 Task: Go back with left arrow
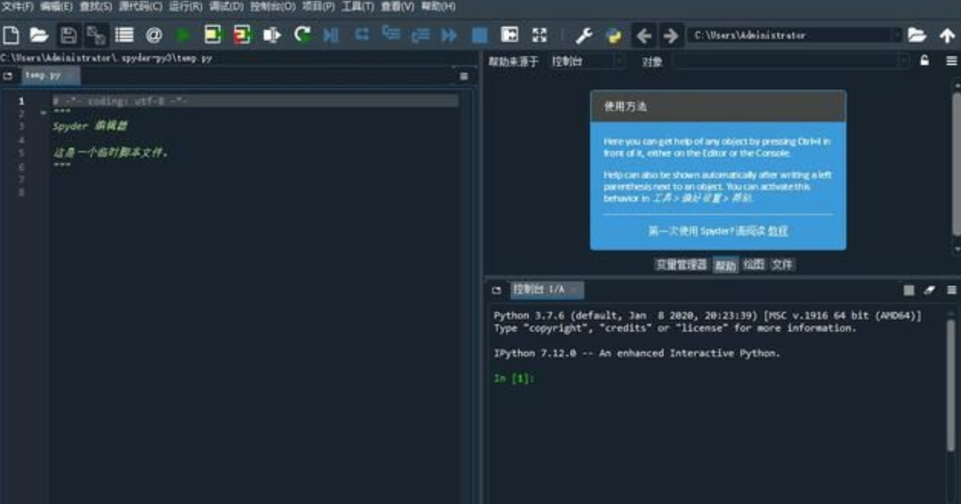[644, 35]
